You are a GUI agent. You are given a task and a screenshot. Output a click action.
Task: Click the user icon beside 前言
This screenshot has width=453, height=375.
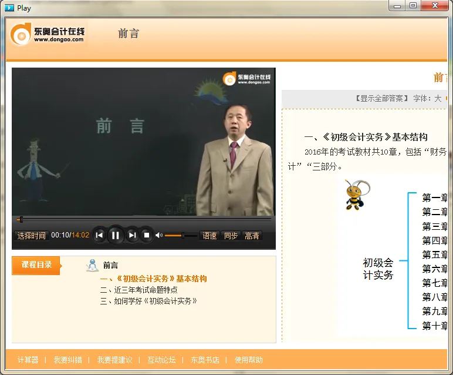coord(92,265)
